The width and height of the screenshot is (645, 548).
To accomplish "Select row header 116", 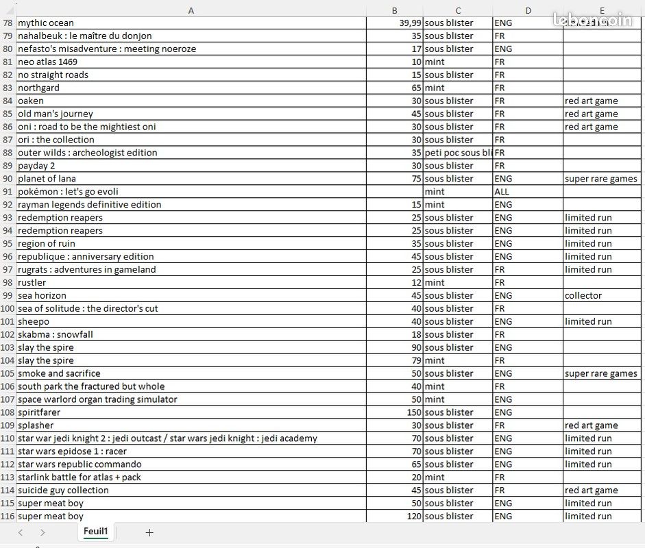I will (x=8, y=516).
